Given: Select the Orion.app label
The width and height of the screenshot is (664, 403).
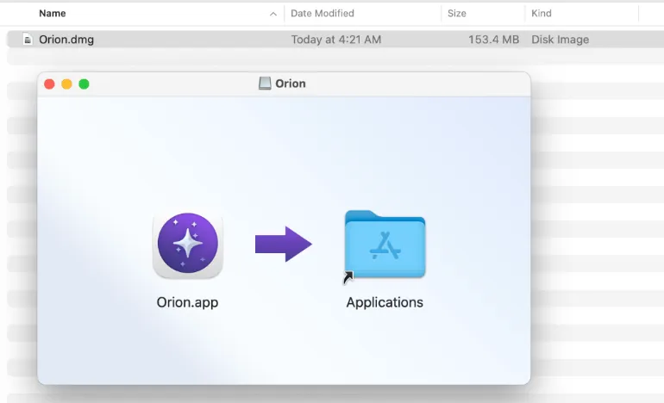Looking at the screenshot, I should tap(187, 302).
